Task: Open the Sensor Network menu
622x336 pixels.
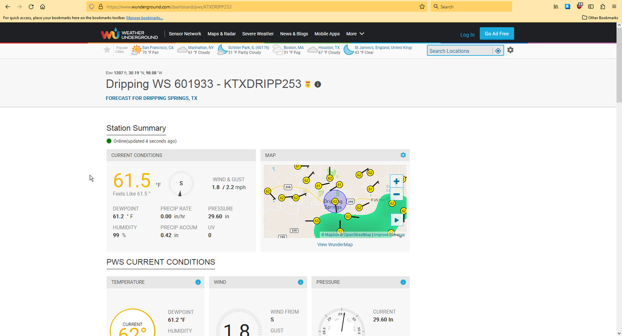Action: 185,34
